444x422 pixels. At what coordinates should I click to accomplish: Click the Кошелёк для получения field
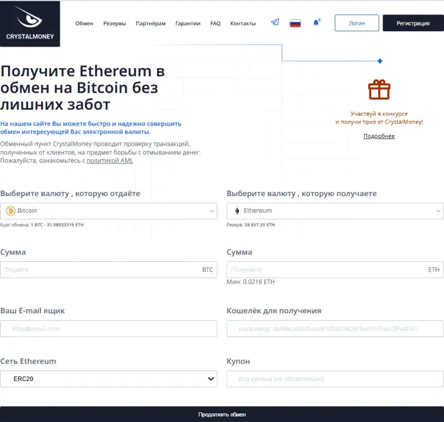pyautogui.click(x=335, y=329)
